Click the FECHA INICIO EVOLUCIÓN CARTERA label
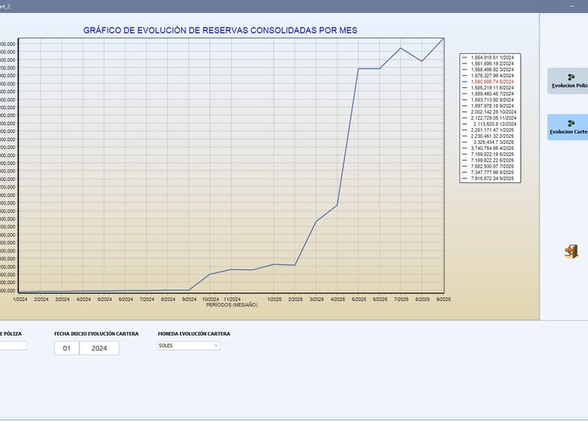 [96, 334]
